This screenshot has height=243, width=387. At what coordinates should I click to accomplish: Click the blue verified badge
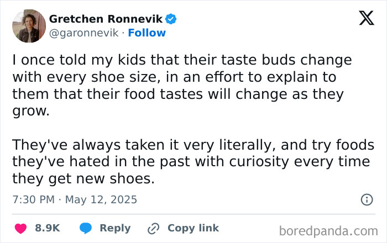tap(171, 19)
